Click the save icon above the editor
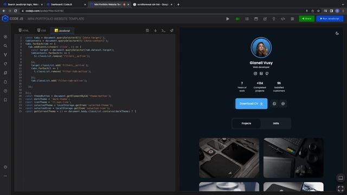 click(x=147, y=30)
